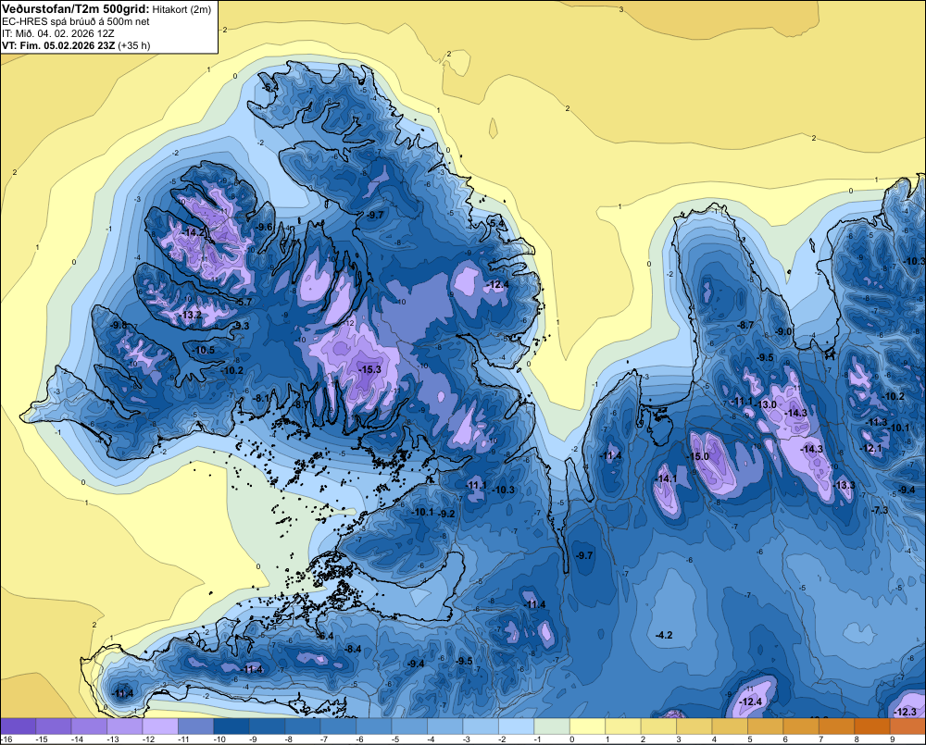Click legend swatch between -2 and -1

516,726
